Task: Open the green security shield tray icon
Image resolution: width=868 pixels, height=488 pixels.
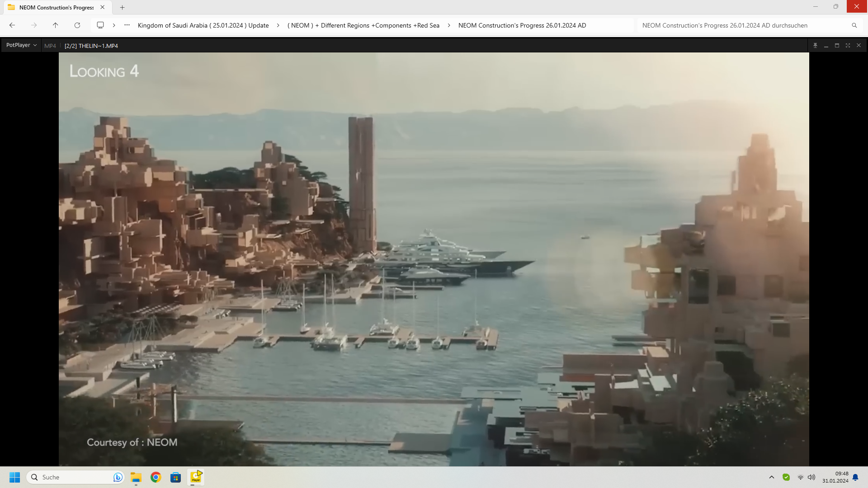Action: [786, 477]
